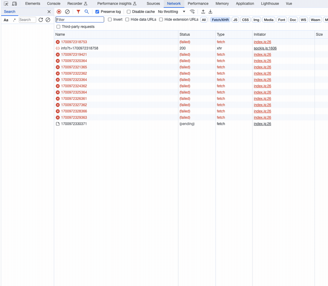
Task: Click the xhr icon beside info?t=1700972318758
Action: (58, 48)
